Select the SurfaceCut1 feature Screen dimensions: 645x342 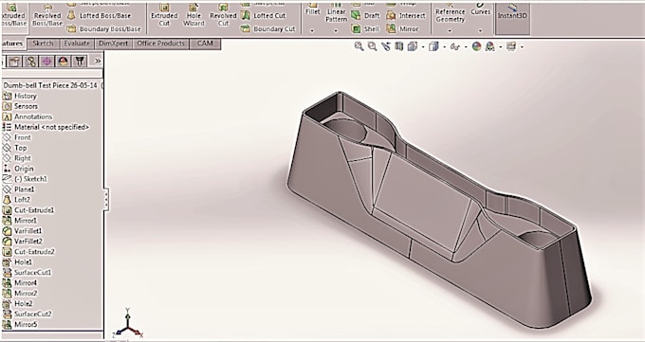(28, 273)
